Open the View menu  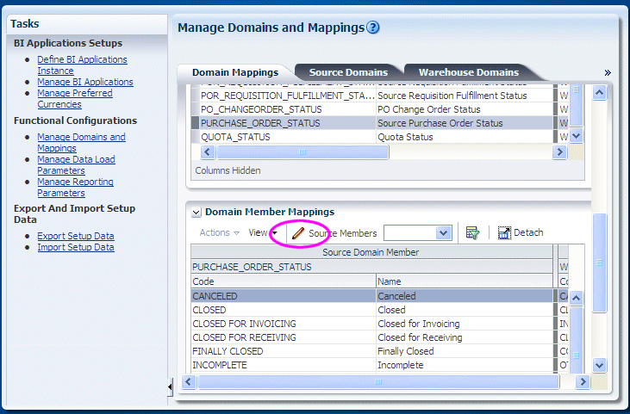pyautogui.click(x=263, y=232)
